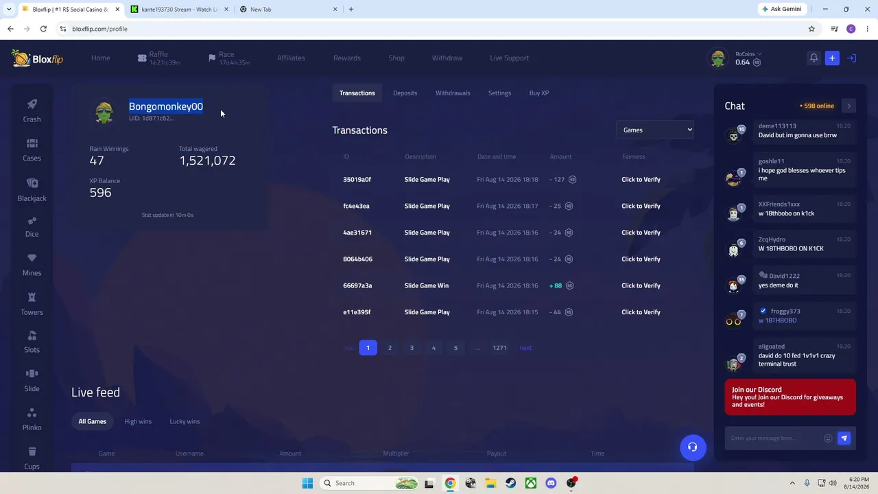878x494 pixels.
Task: Open Slots in the sidebar
Action: [32, 342]
